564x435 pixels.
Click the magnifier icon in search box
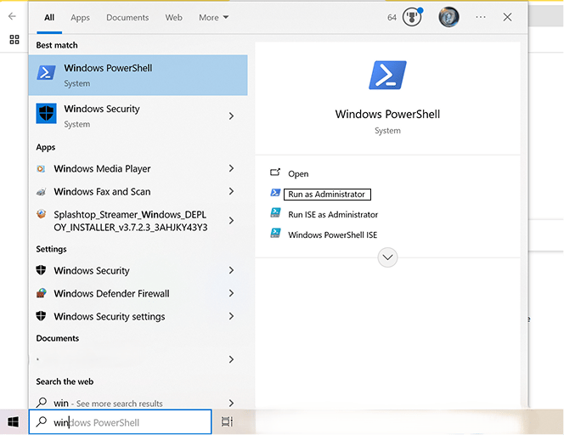[42, 421]
